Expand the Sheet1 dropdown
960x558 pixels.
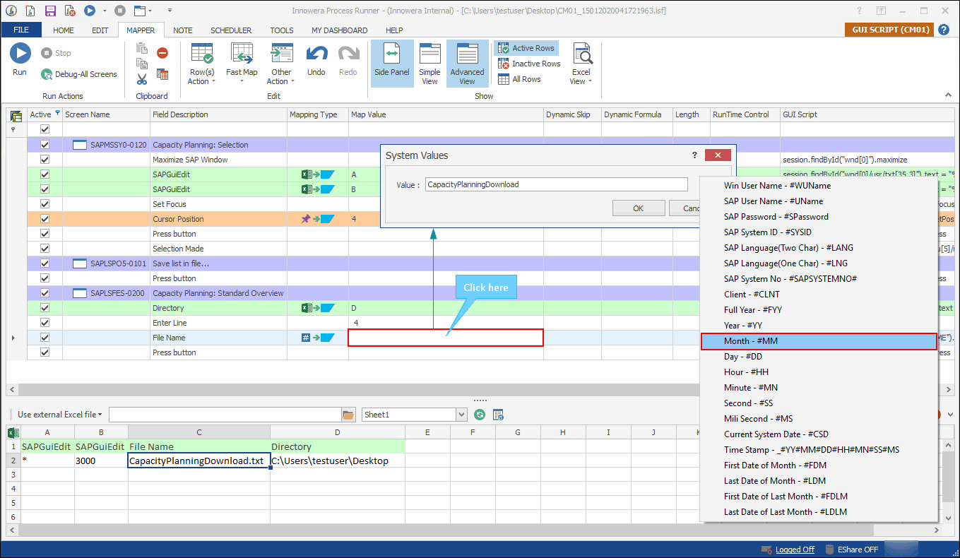pos(462,415)
